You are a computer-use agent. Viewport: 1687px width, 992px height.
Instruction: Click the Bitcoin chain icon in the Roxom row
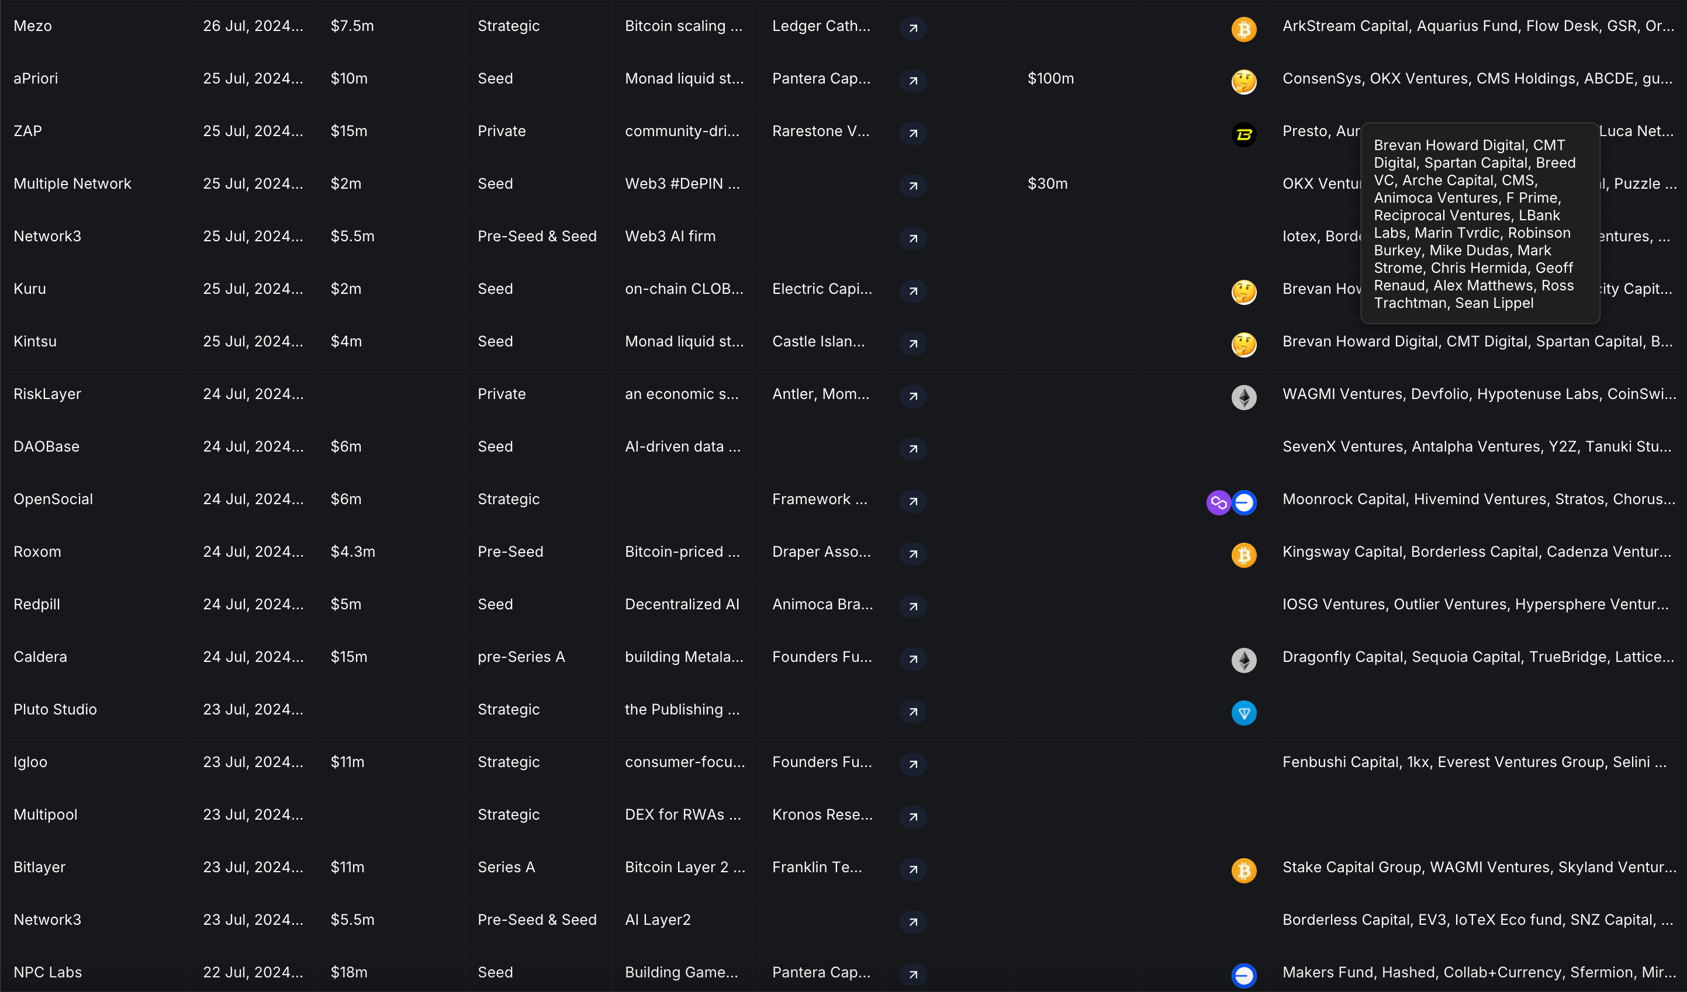coord(1244,554)
